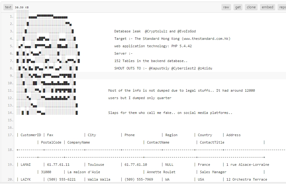
Task: Select the Region column header
Action: (171, 135)
